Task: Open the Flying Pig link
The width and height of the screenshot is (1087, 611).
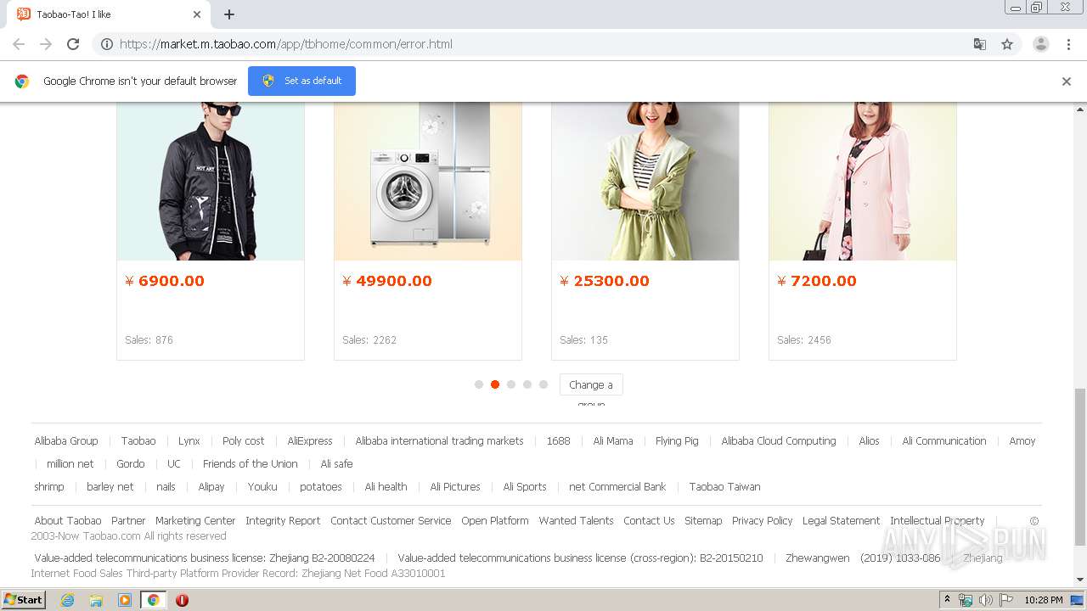Action: pos(677,441)
